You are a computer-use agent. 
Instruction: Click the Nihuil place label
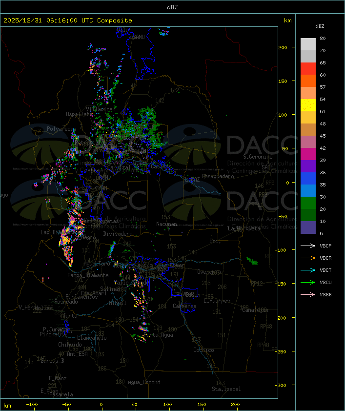[118, 303]
